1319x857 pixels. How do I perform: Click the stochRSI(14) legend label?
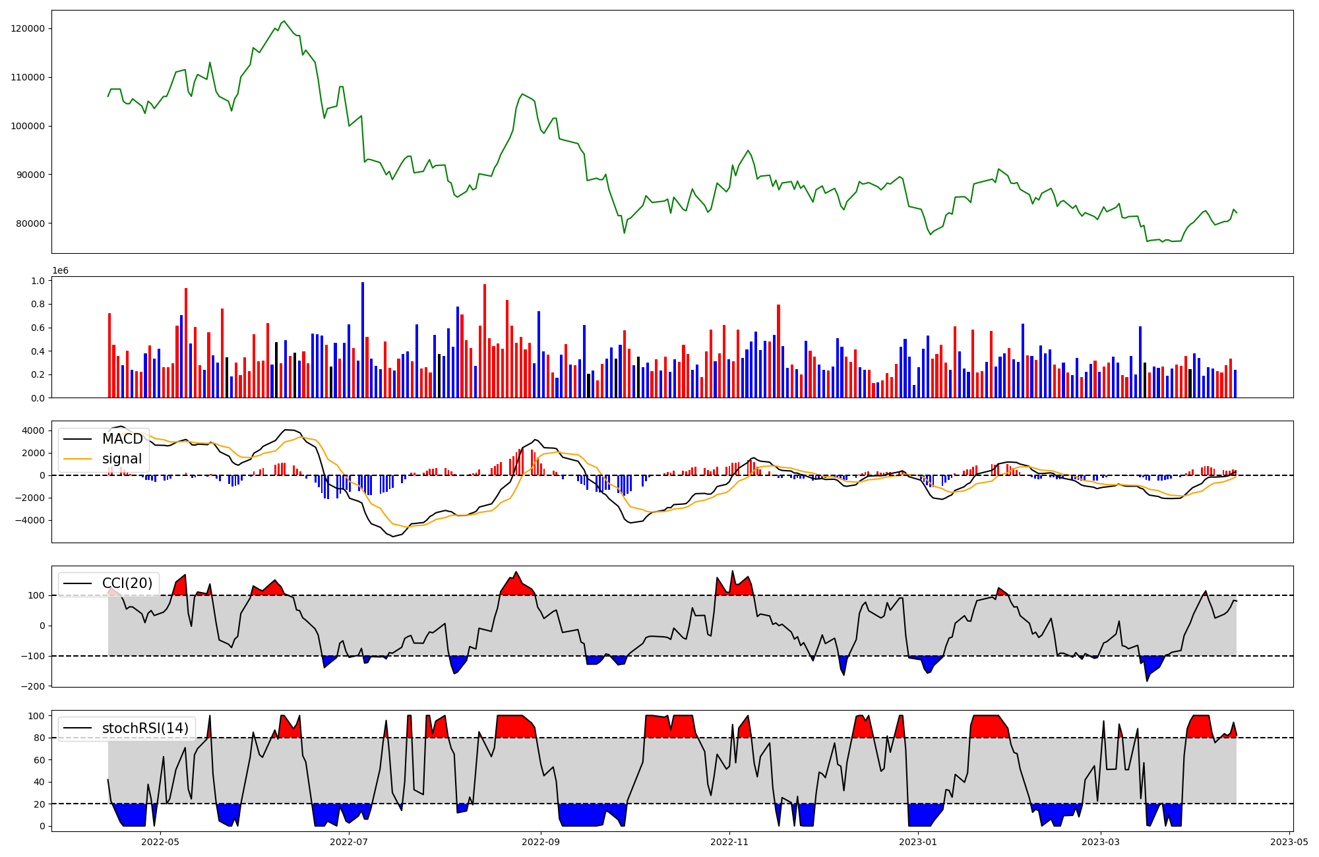(145, 728)
